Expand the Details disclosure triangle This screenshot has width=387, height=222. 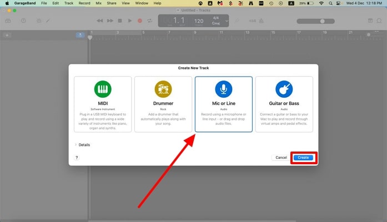[76, 145]
